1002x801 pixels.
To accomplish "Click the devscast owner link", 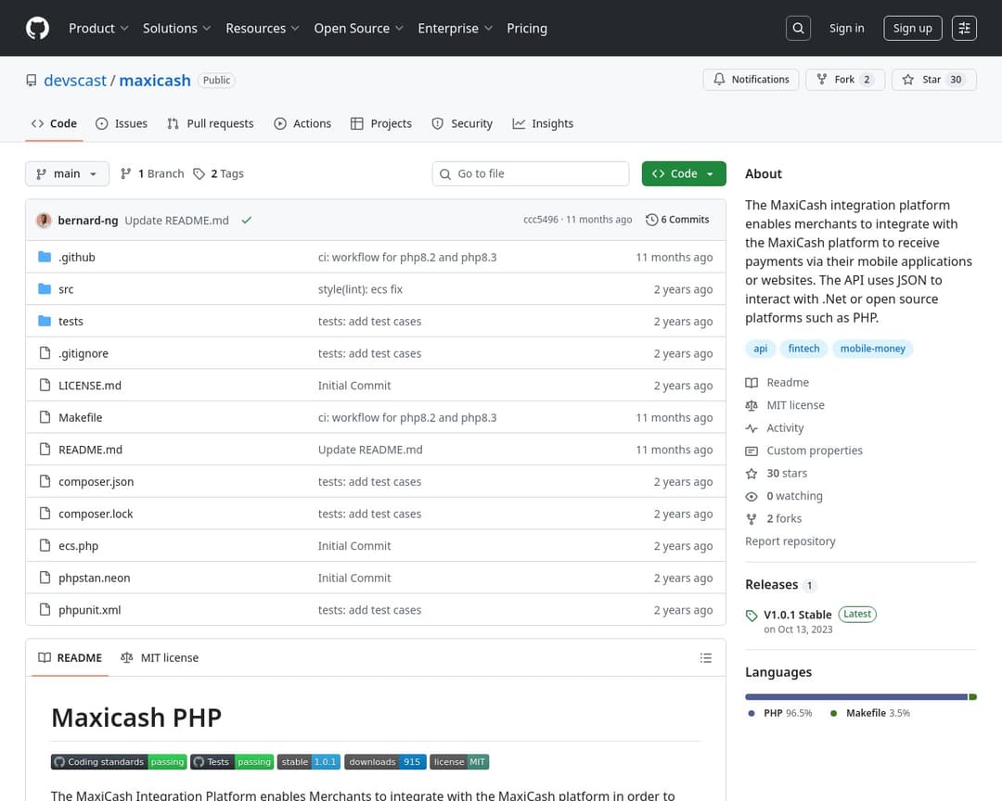I will click(x=75, y=81).
